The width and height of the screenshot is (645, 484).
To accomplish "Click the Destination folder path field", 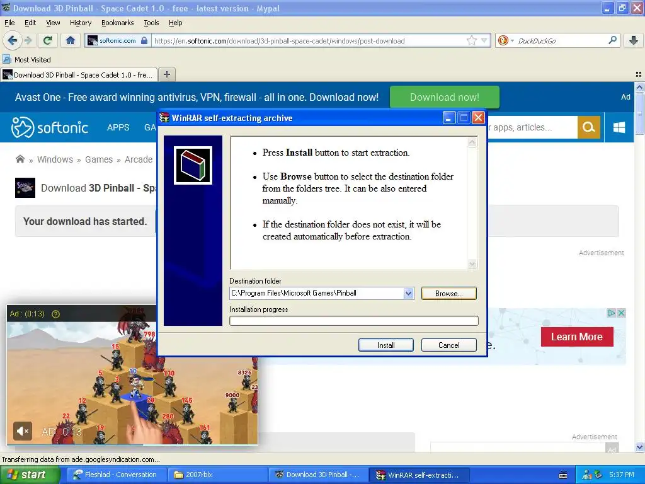I will click(317, 294).
